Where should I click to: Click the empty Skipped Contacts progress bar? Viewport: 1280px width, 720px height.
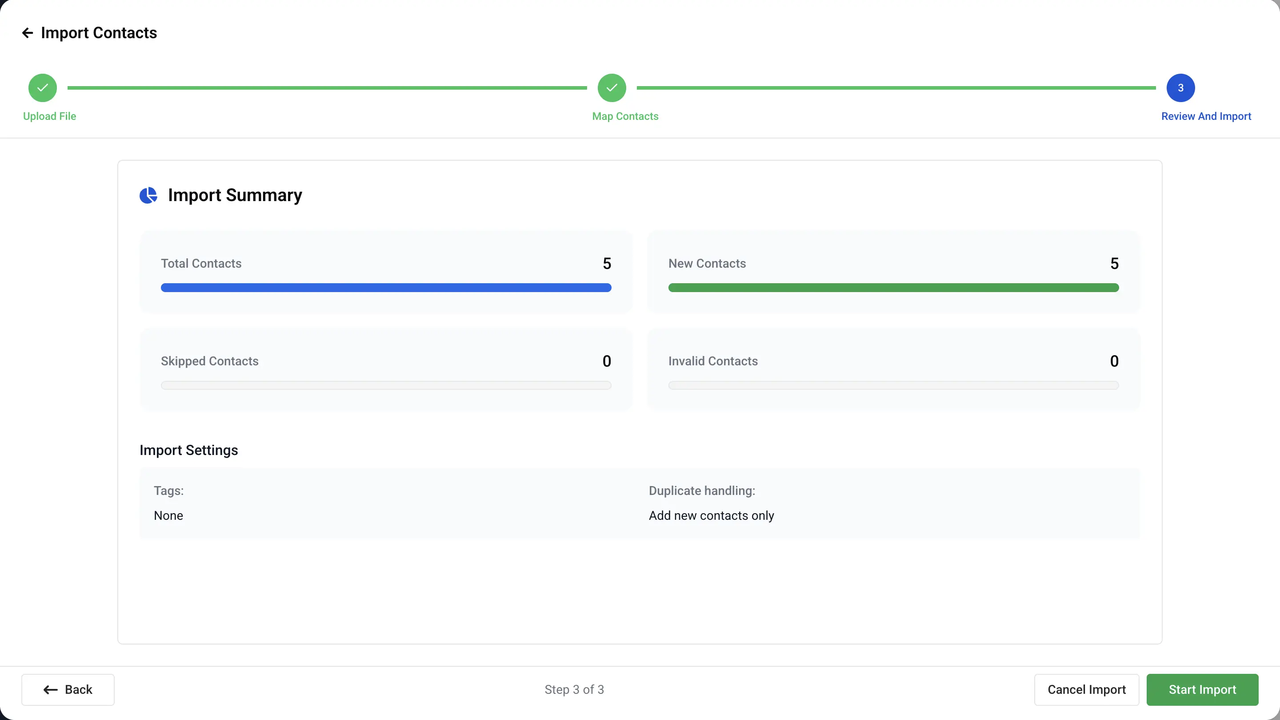click(386, 386)
